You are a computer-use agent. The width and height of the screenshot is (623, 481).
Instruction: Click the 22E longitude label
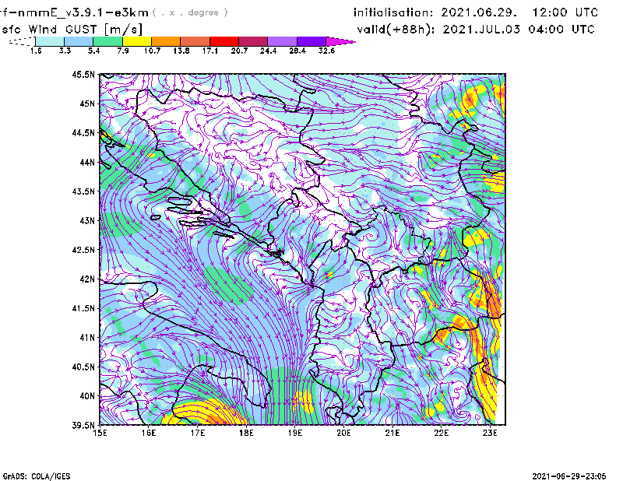pos(441,433)
